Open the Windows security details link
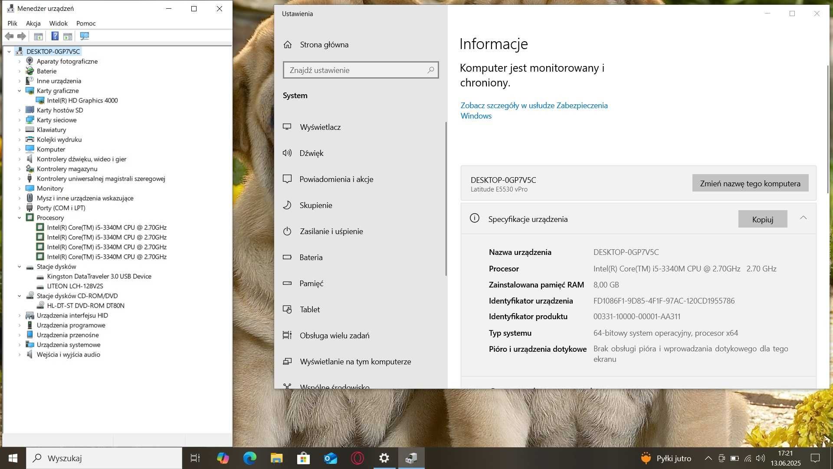Viewport: 833px width, 469px height. click(x=534, y=111)
